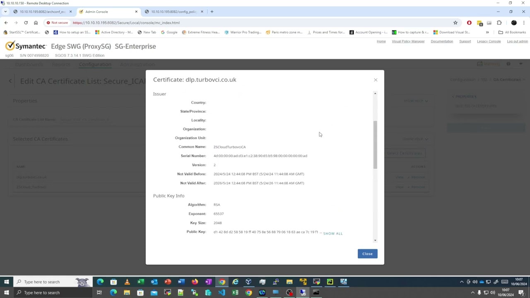Open the Dashboards menu tab
Viewport: 530px width, 298px height.
click(29, 65)
